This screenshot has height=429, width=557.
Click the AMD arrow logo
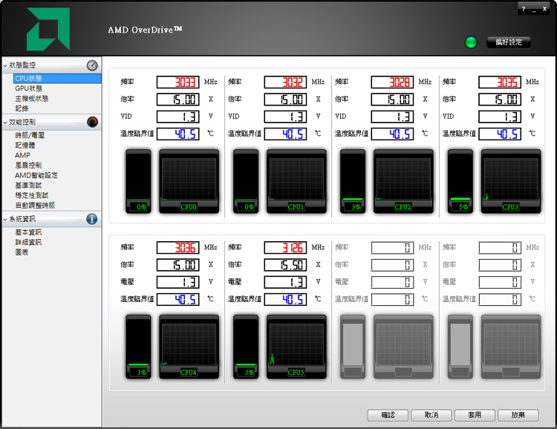[48, 29]
